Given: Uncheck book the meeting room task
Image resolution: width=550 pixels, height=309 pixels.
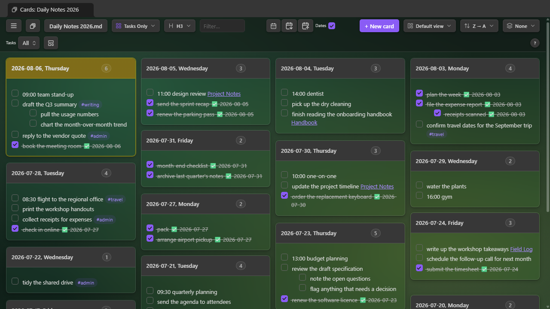Looking at the screenshot, I should pos(15,145).
